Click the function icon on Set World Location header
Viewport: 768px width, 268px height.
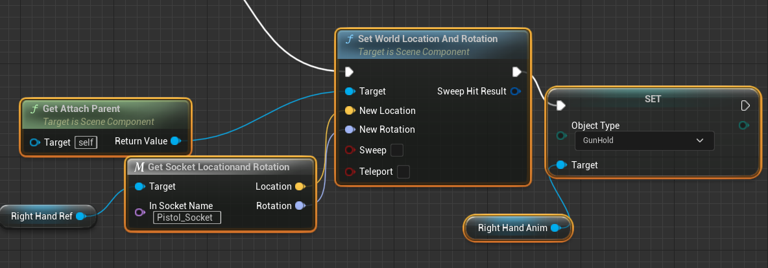pyautogui.click(x=349, y=39)
